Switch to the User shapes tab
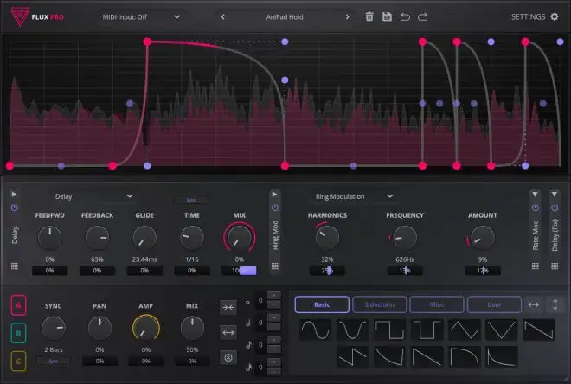571x384 pixels. coord(494,304)
